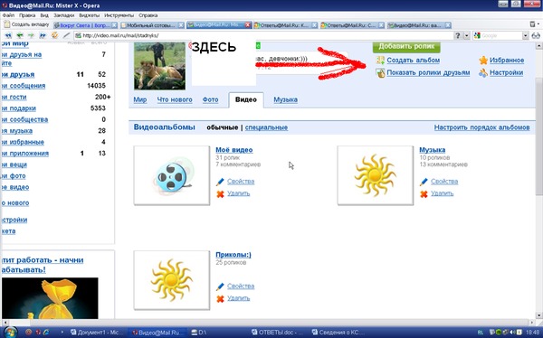Image resolution: width=543 pixels, height=338 pixels.
Task: Click the lion profile photo
Action: coord(159,66)
